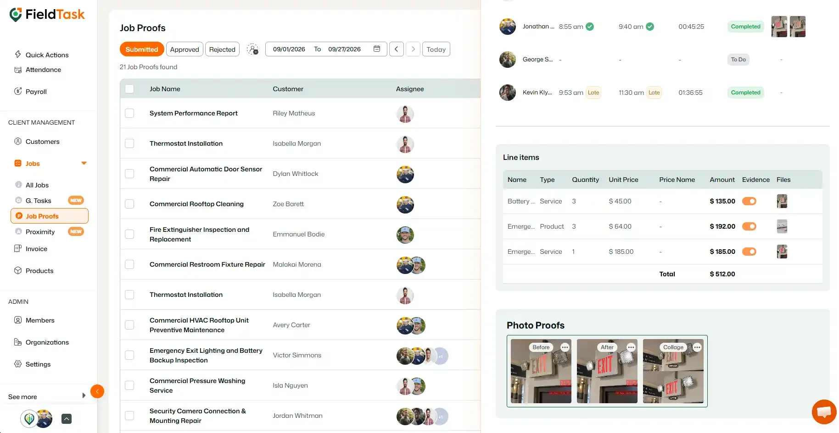The height and width of the screenshot is (433, 839).
Task: Open options menu on Before photo
Action: [565, 347]
